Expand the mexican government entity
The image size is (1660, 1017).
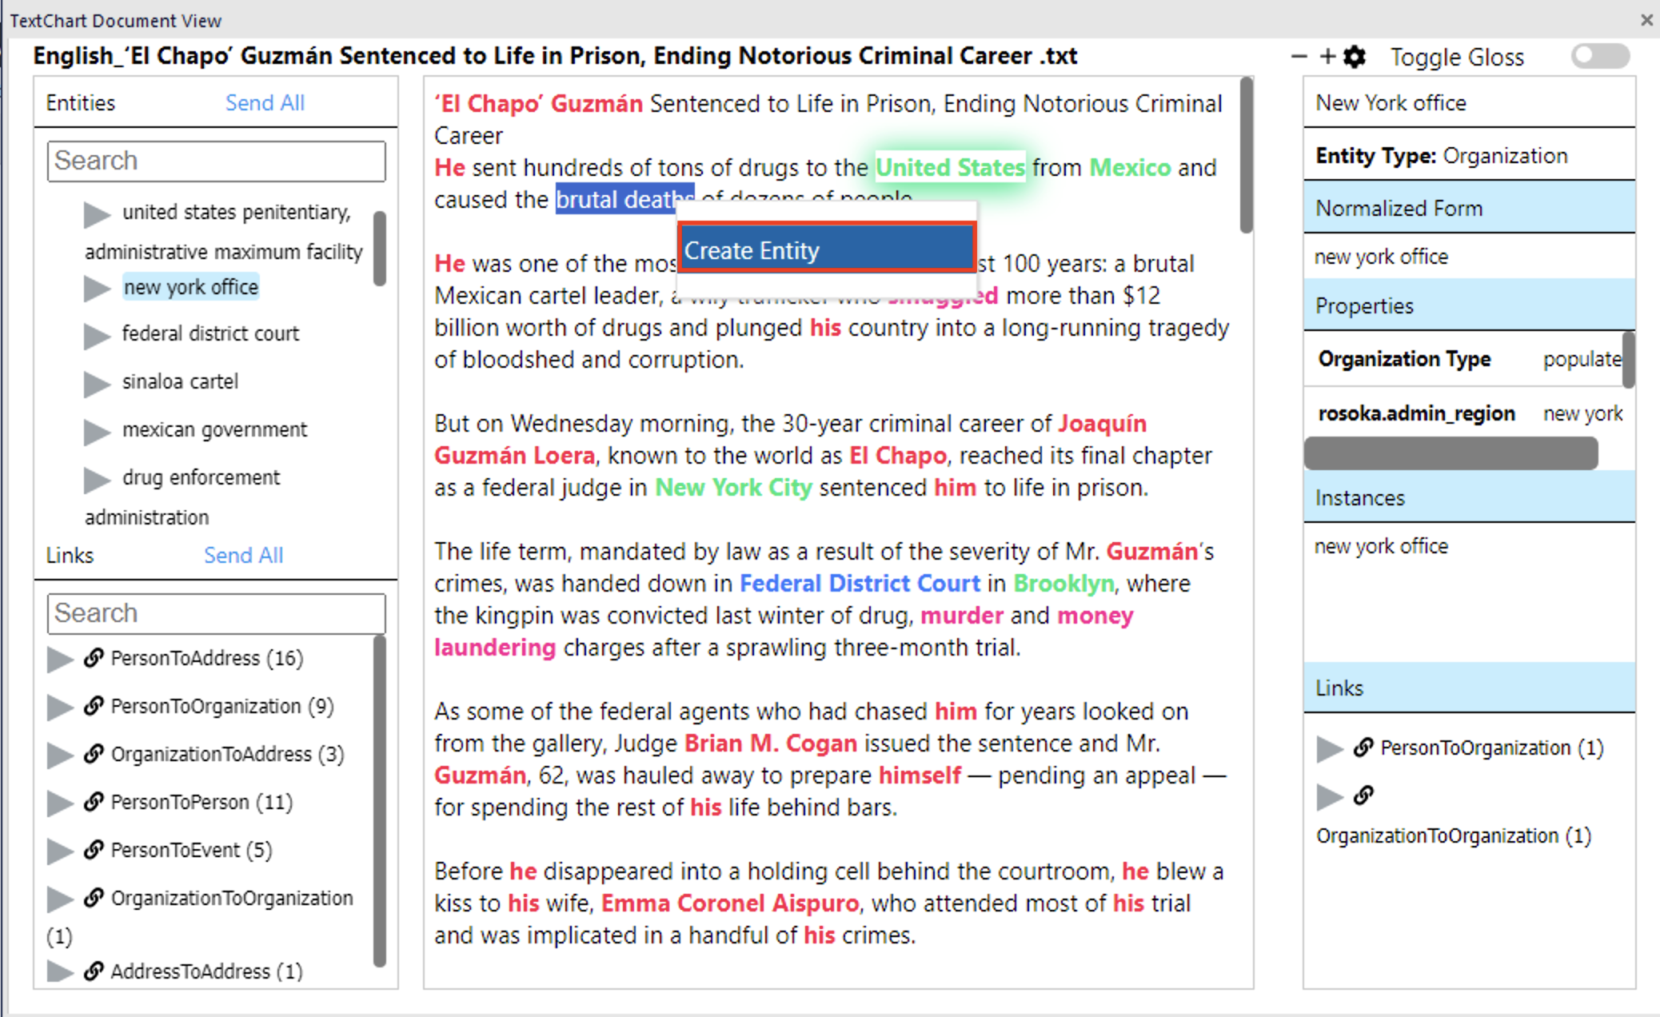tap(97, 431)
